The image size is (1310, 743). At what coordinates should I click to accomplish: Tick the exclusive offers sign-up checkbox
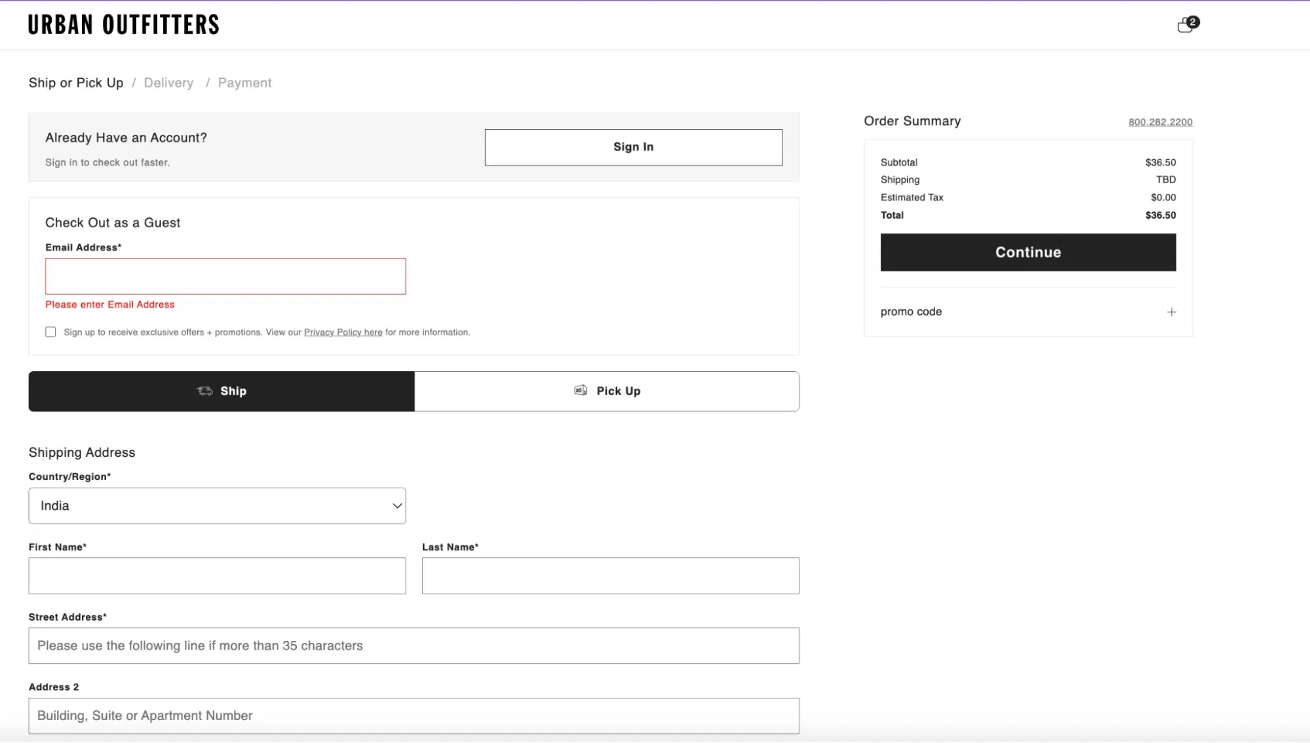[50, 332]
